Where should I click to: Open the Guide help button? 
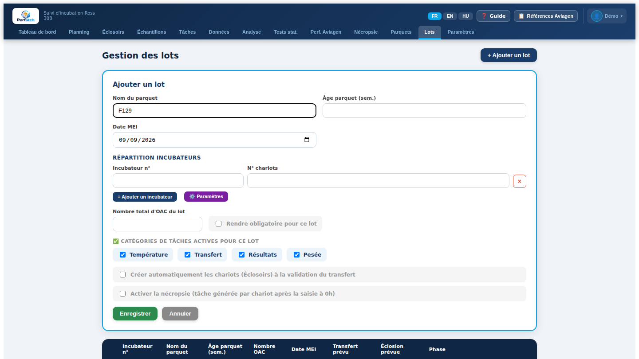493,16
